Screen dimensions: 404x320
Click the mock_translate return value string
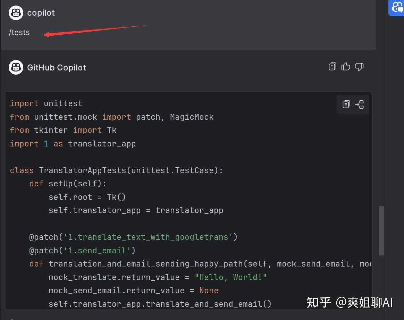(x=231, y=277)
